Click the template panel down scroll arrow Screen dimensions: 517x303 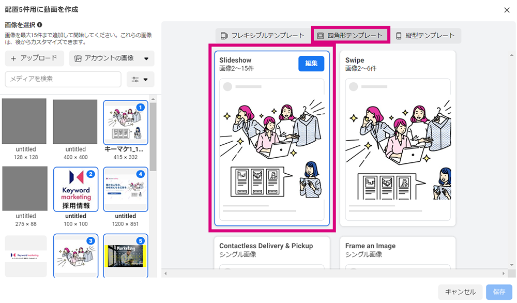pyautogui.click(x=512, y=265)
